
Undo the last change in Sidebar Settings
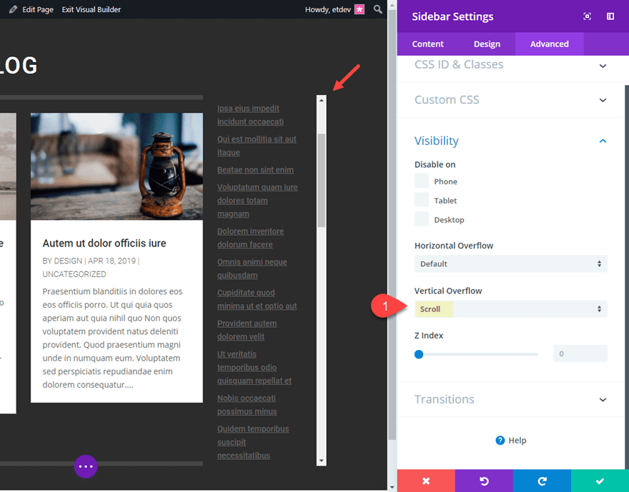pos(484,481)
